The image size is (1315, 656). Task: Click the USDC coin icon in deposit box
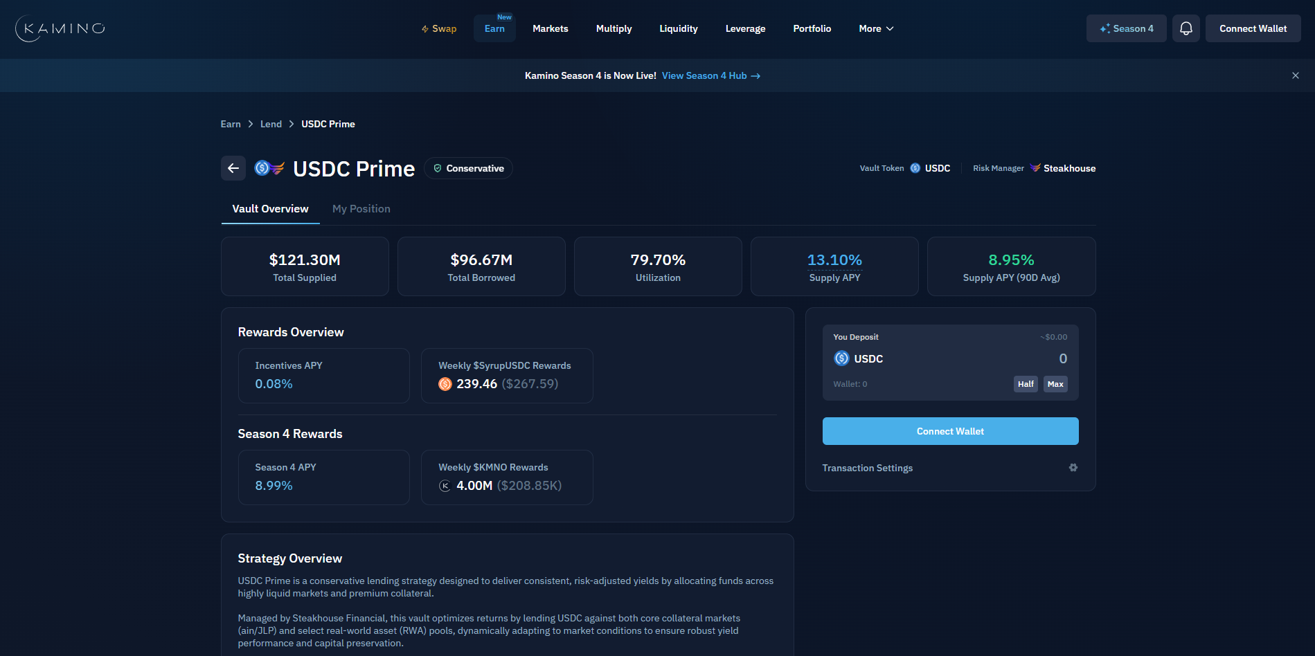coord(841,358)
